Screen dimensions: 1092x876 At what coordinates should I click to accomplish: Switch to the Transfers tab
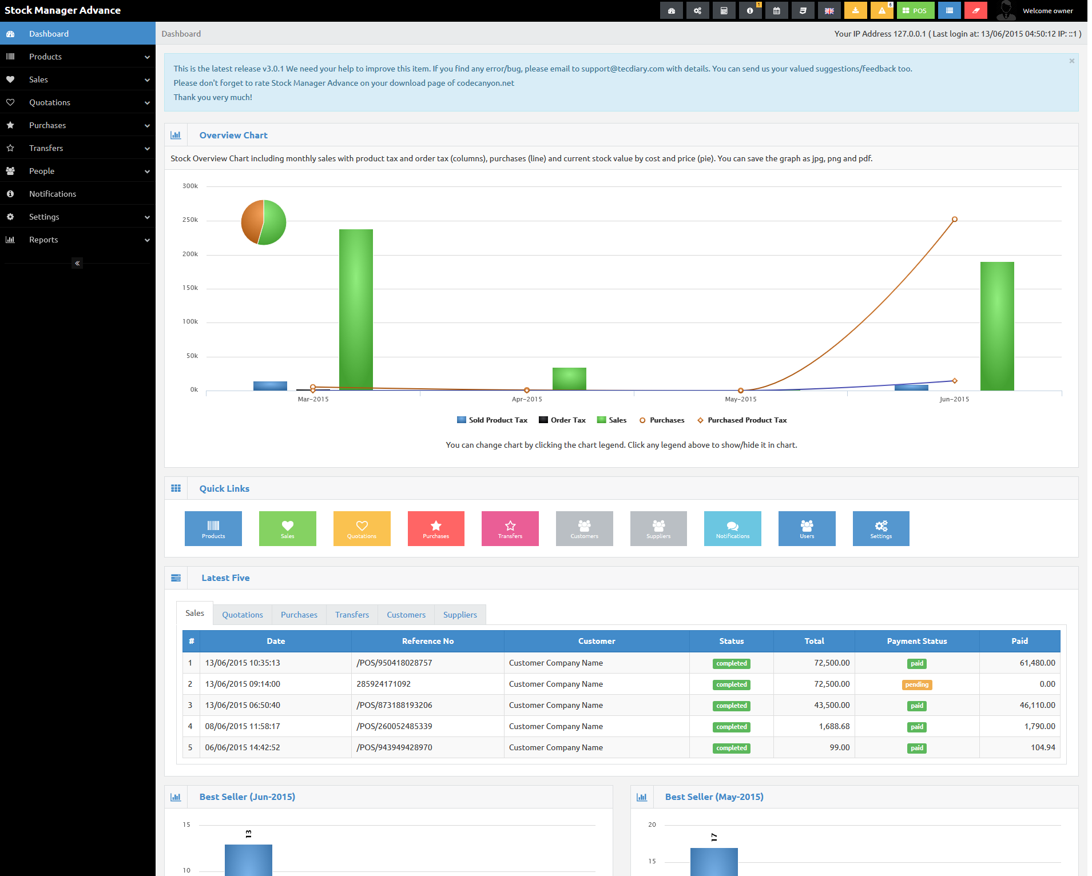(352, 615)
